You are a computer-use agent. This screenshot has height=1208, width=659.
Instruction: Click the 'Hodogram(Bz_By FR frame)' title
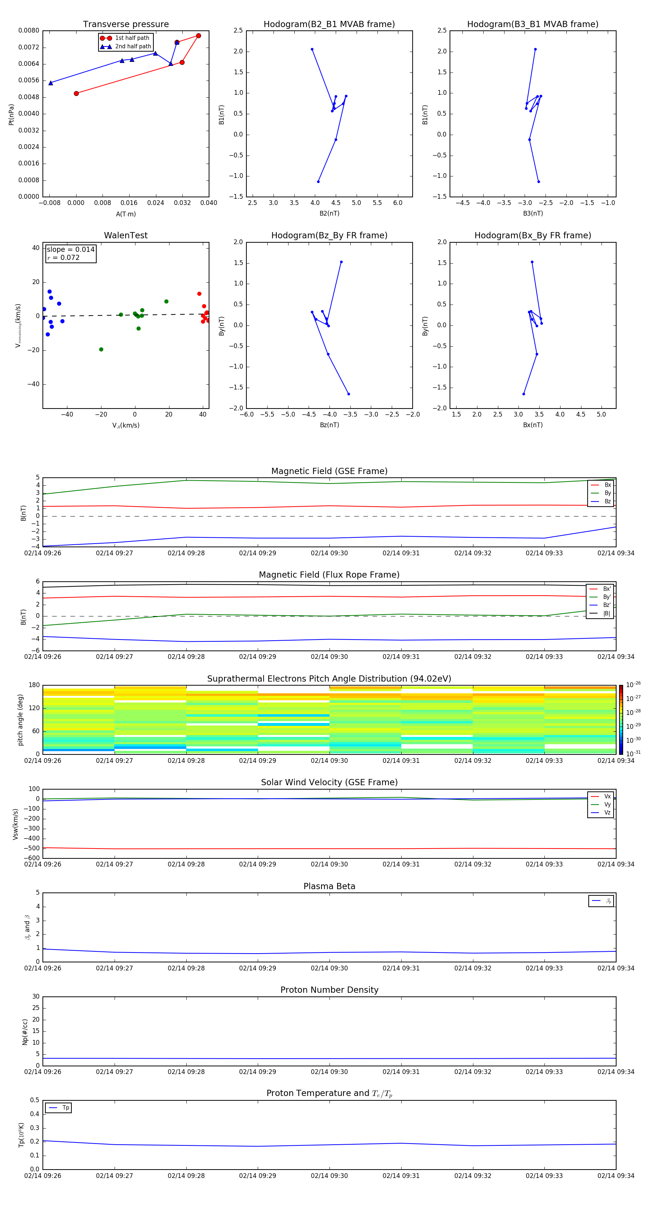[329, 235]
